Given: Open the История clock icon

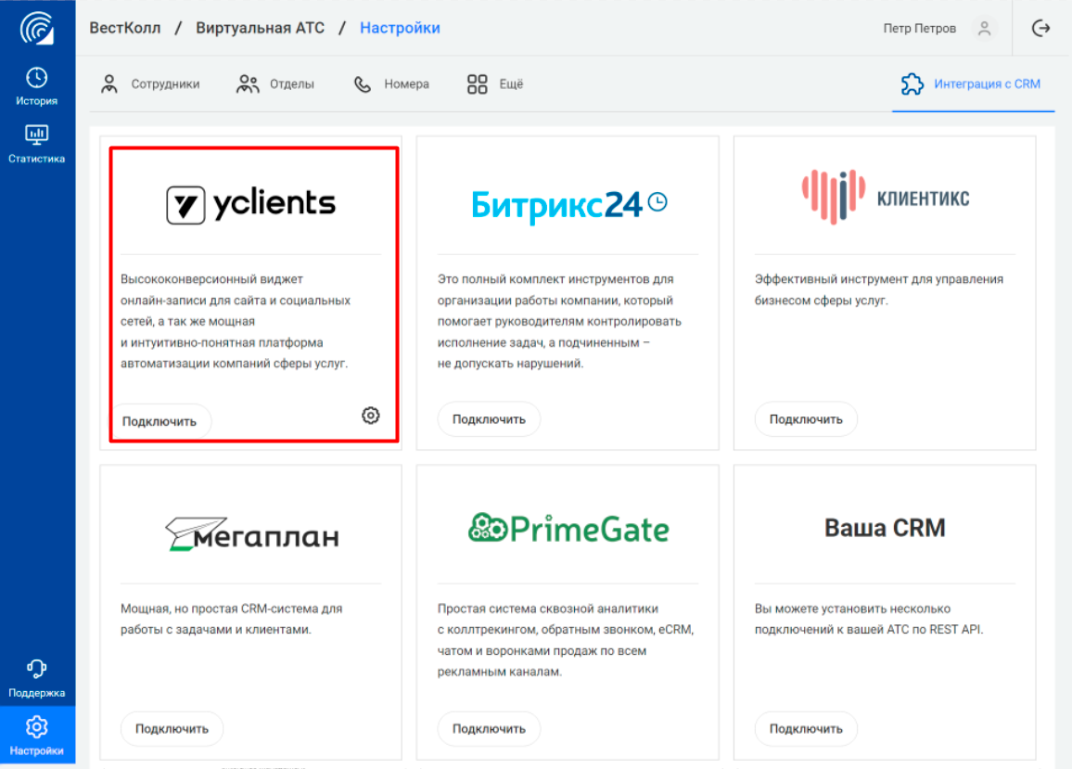Looking at the screenshot, I should pyautogui.click(x=37, y=77).
